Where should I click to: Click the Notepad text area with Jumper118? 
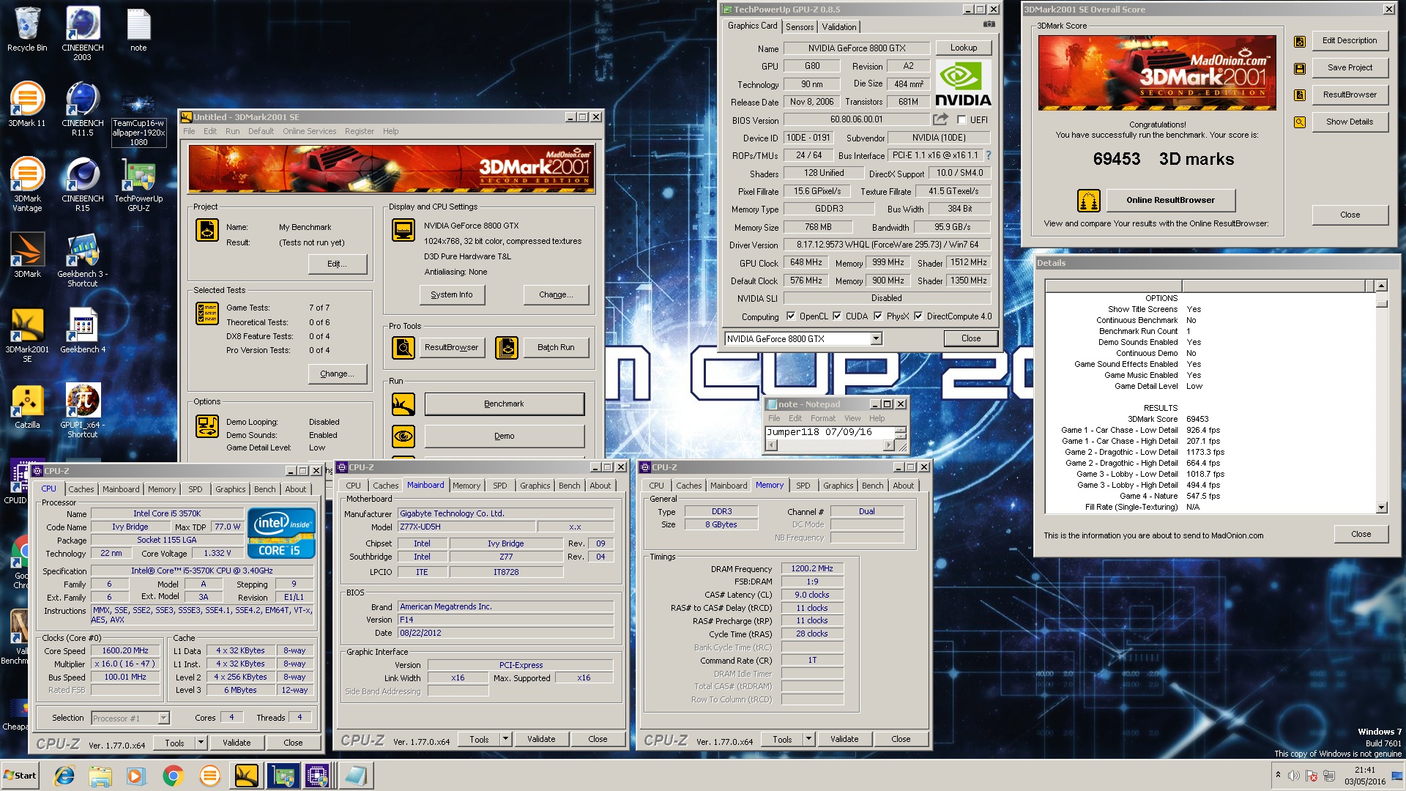tap(830, 432)
